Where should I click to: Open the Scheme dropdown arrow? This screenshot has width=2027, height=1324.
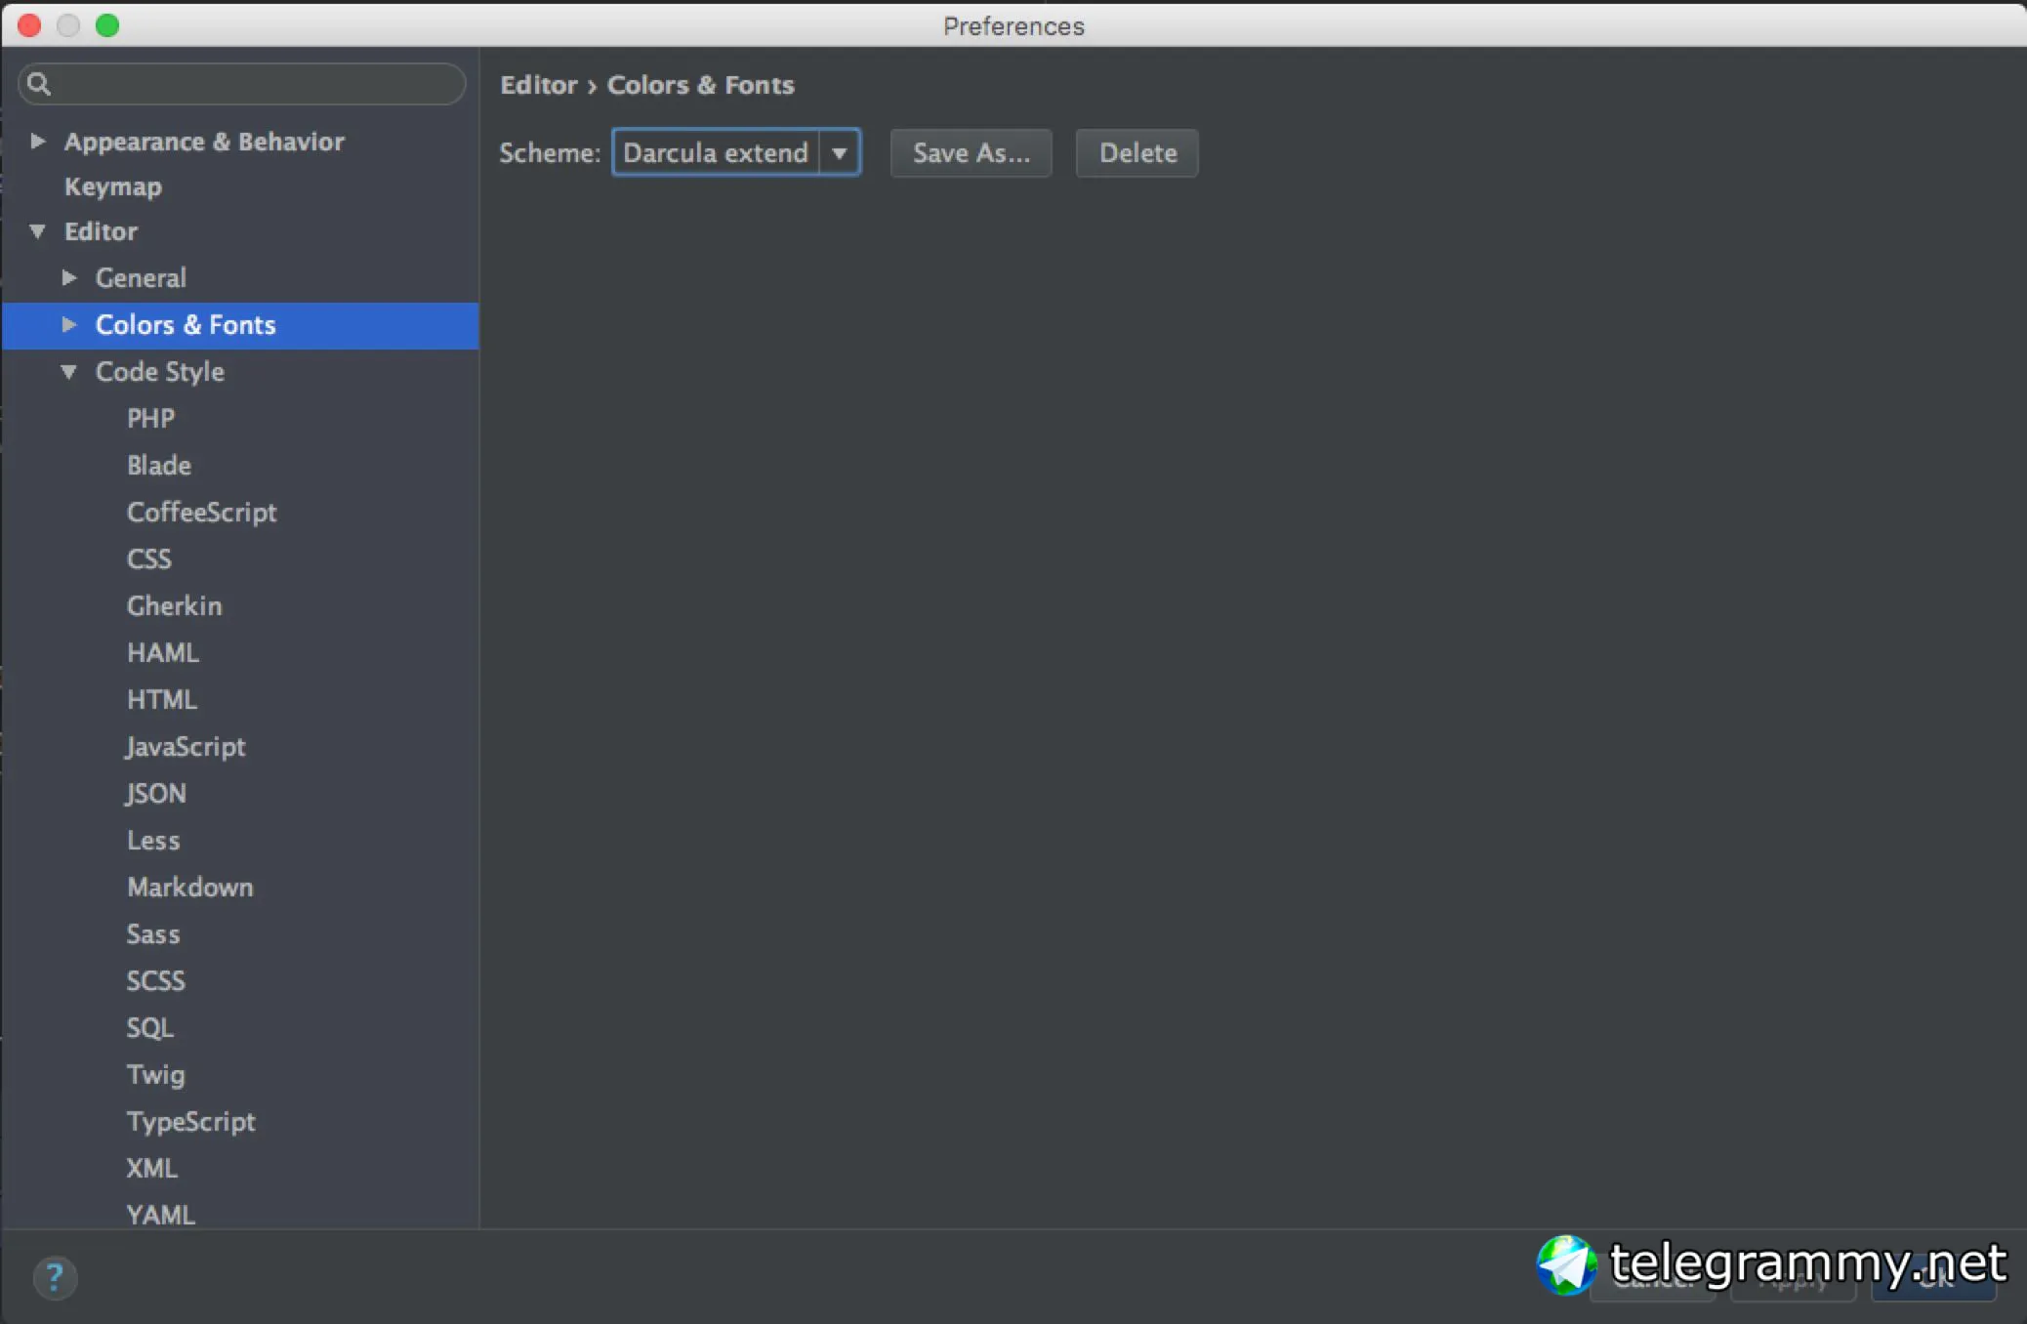(x=839, y=153)
